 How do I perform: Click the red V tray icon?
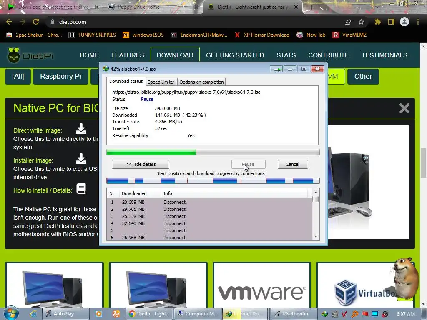coord(344,314)
